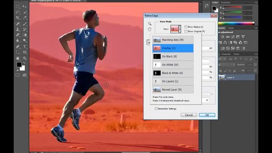Open the Output dropdown arrow in Refine Edge

point(207,100)
